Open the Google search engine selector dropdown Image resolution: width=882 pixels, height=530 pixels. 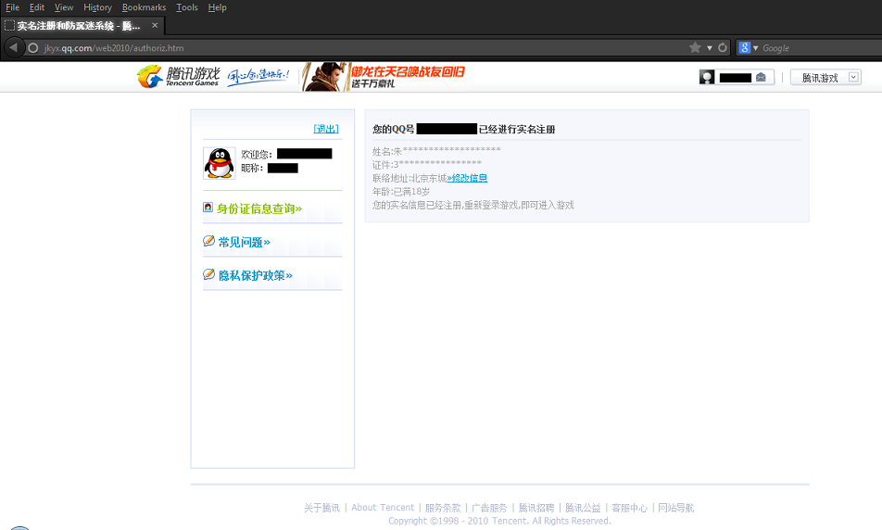(749, 47)
